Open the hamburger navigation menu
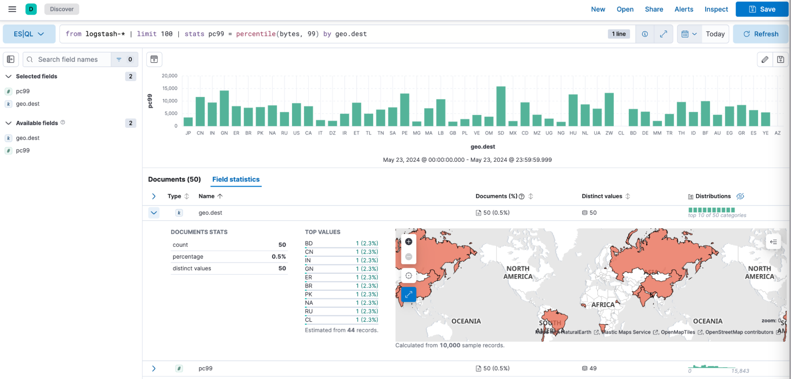 pos(12,9)
